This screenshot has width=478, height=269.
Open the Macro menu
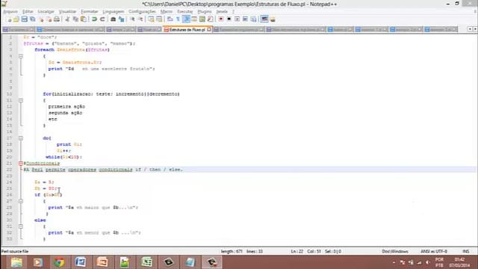pos(167,12)
